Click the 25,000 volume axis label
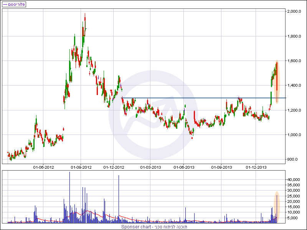 click(x=294, y=196)
